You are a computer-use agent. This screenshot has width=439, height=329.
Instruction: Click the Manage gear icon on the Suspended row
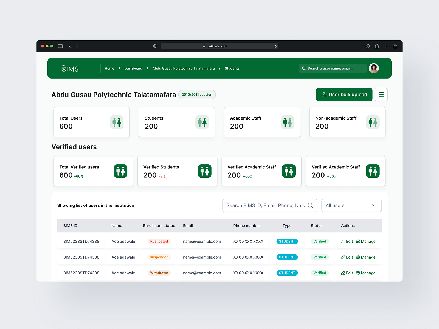(x=358, y=257)
